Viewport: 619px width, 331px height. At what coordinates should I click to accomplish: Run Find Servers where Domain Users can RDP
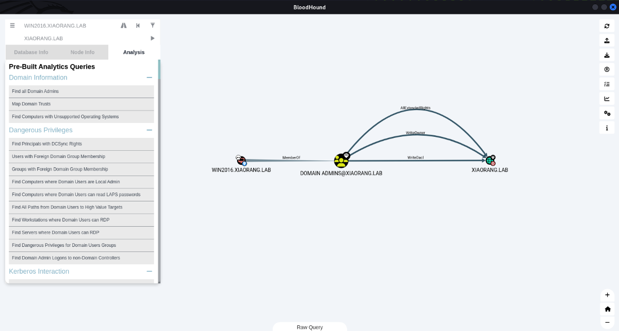[x=82, y=232]
